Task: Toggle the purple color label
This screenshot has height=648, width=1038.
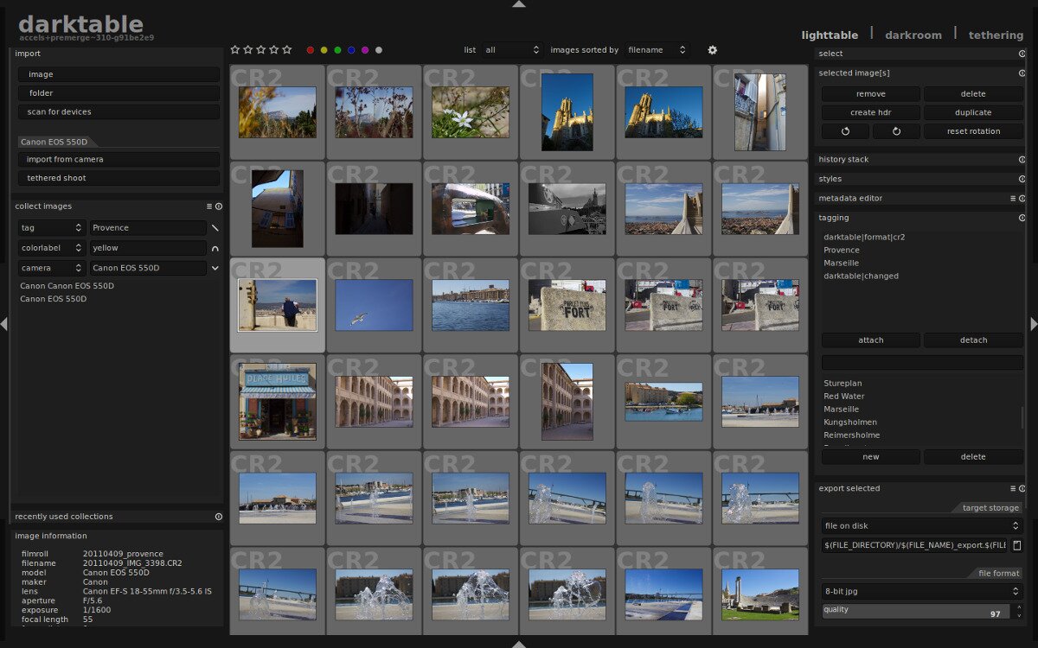Action: 365,50
